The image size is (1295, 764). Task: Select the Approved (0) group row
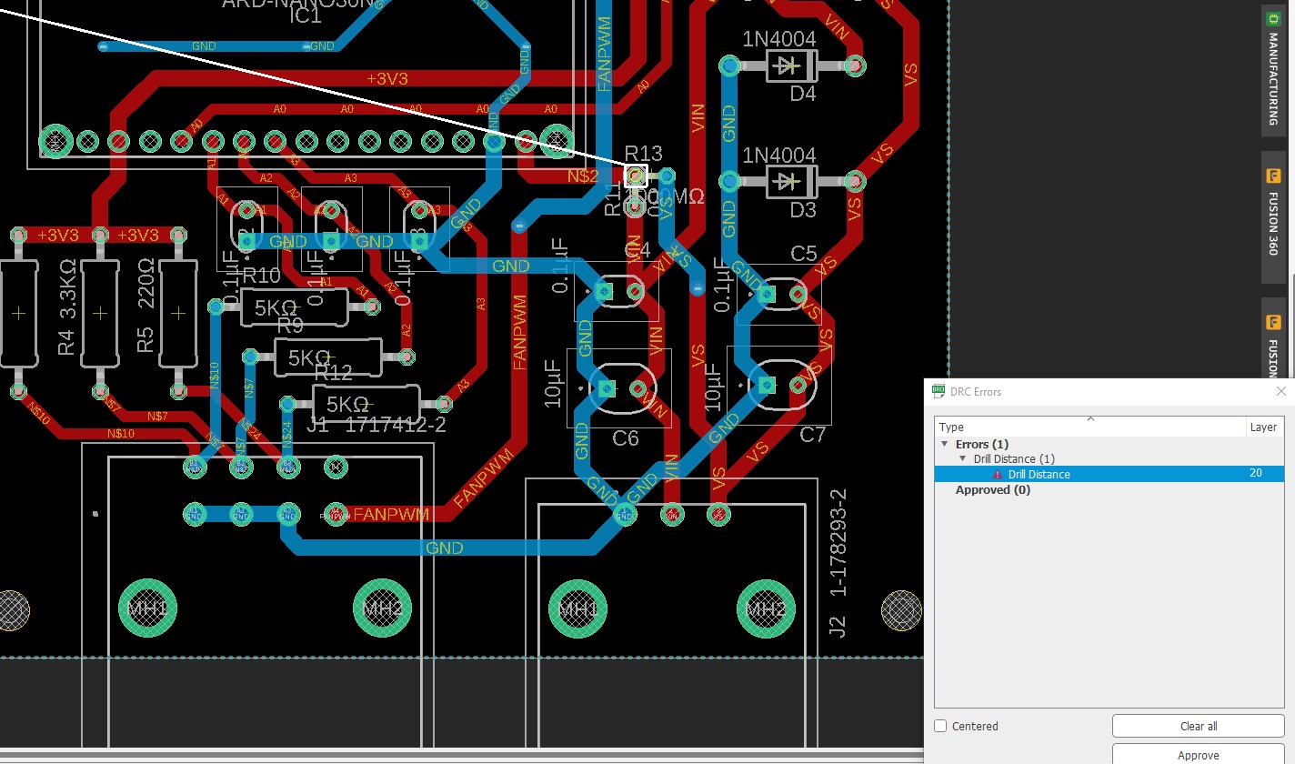coord(993,489)
